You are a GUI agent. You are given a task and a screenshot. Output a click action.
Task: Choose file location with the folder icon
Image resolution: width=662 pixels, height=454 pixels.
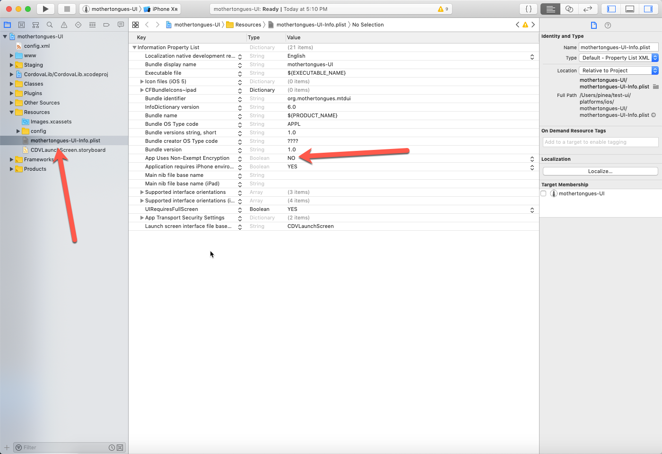(655, 87)
